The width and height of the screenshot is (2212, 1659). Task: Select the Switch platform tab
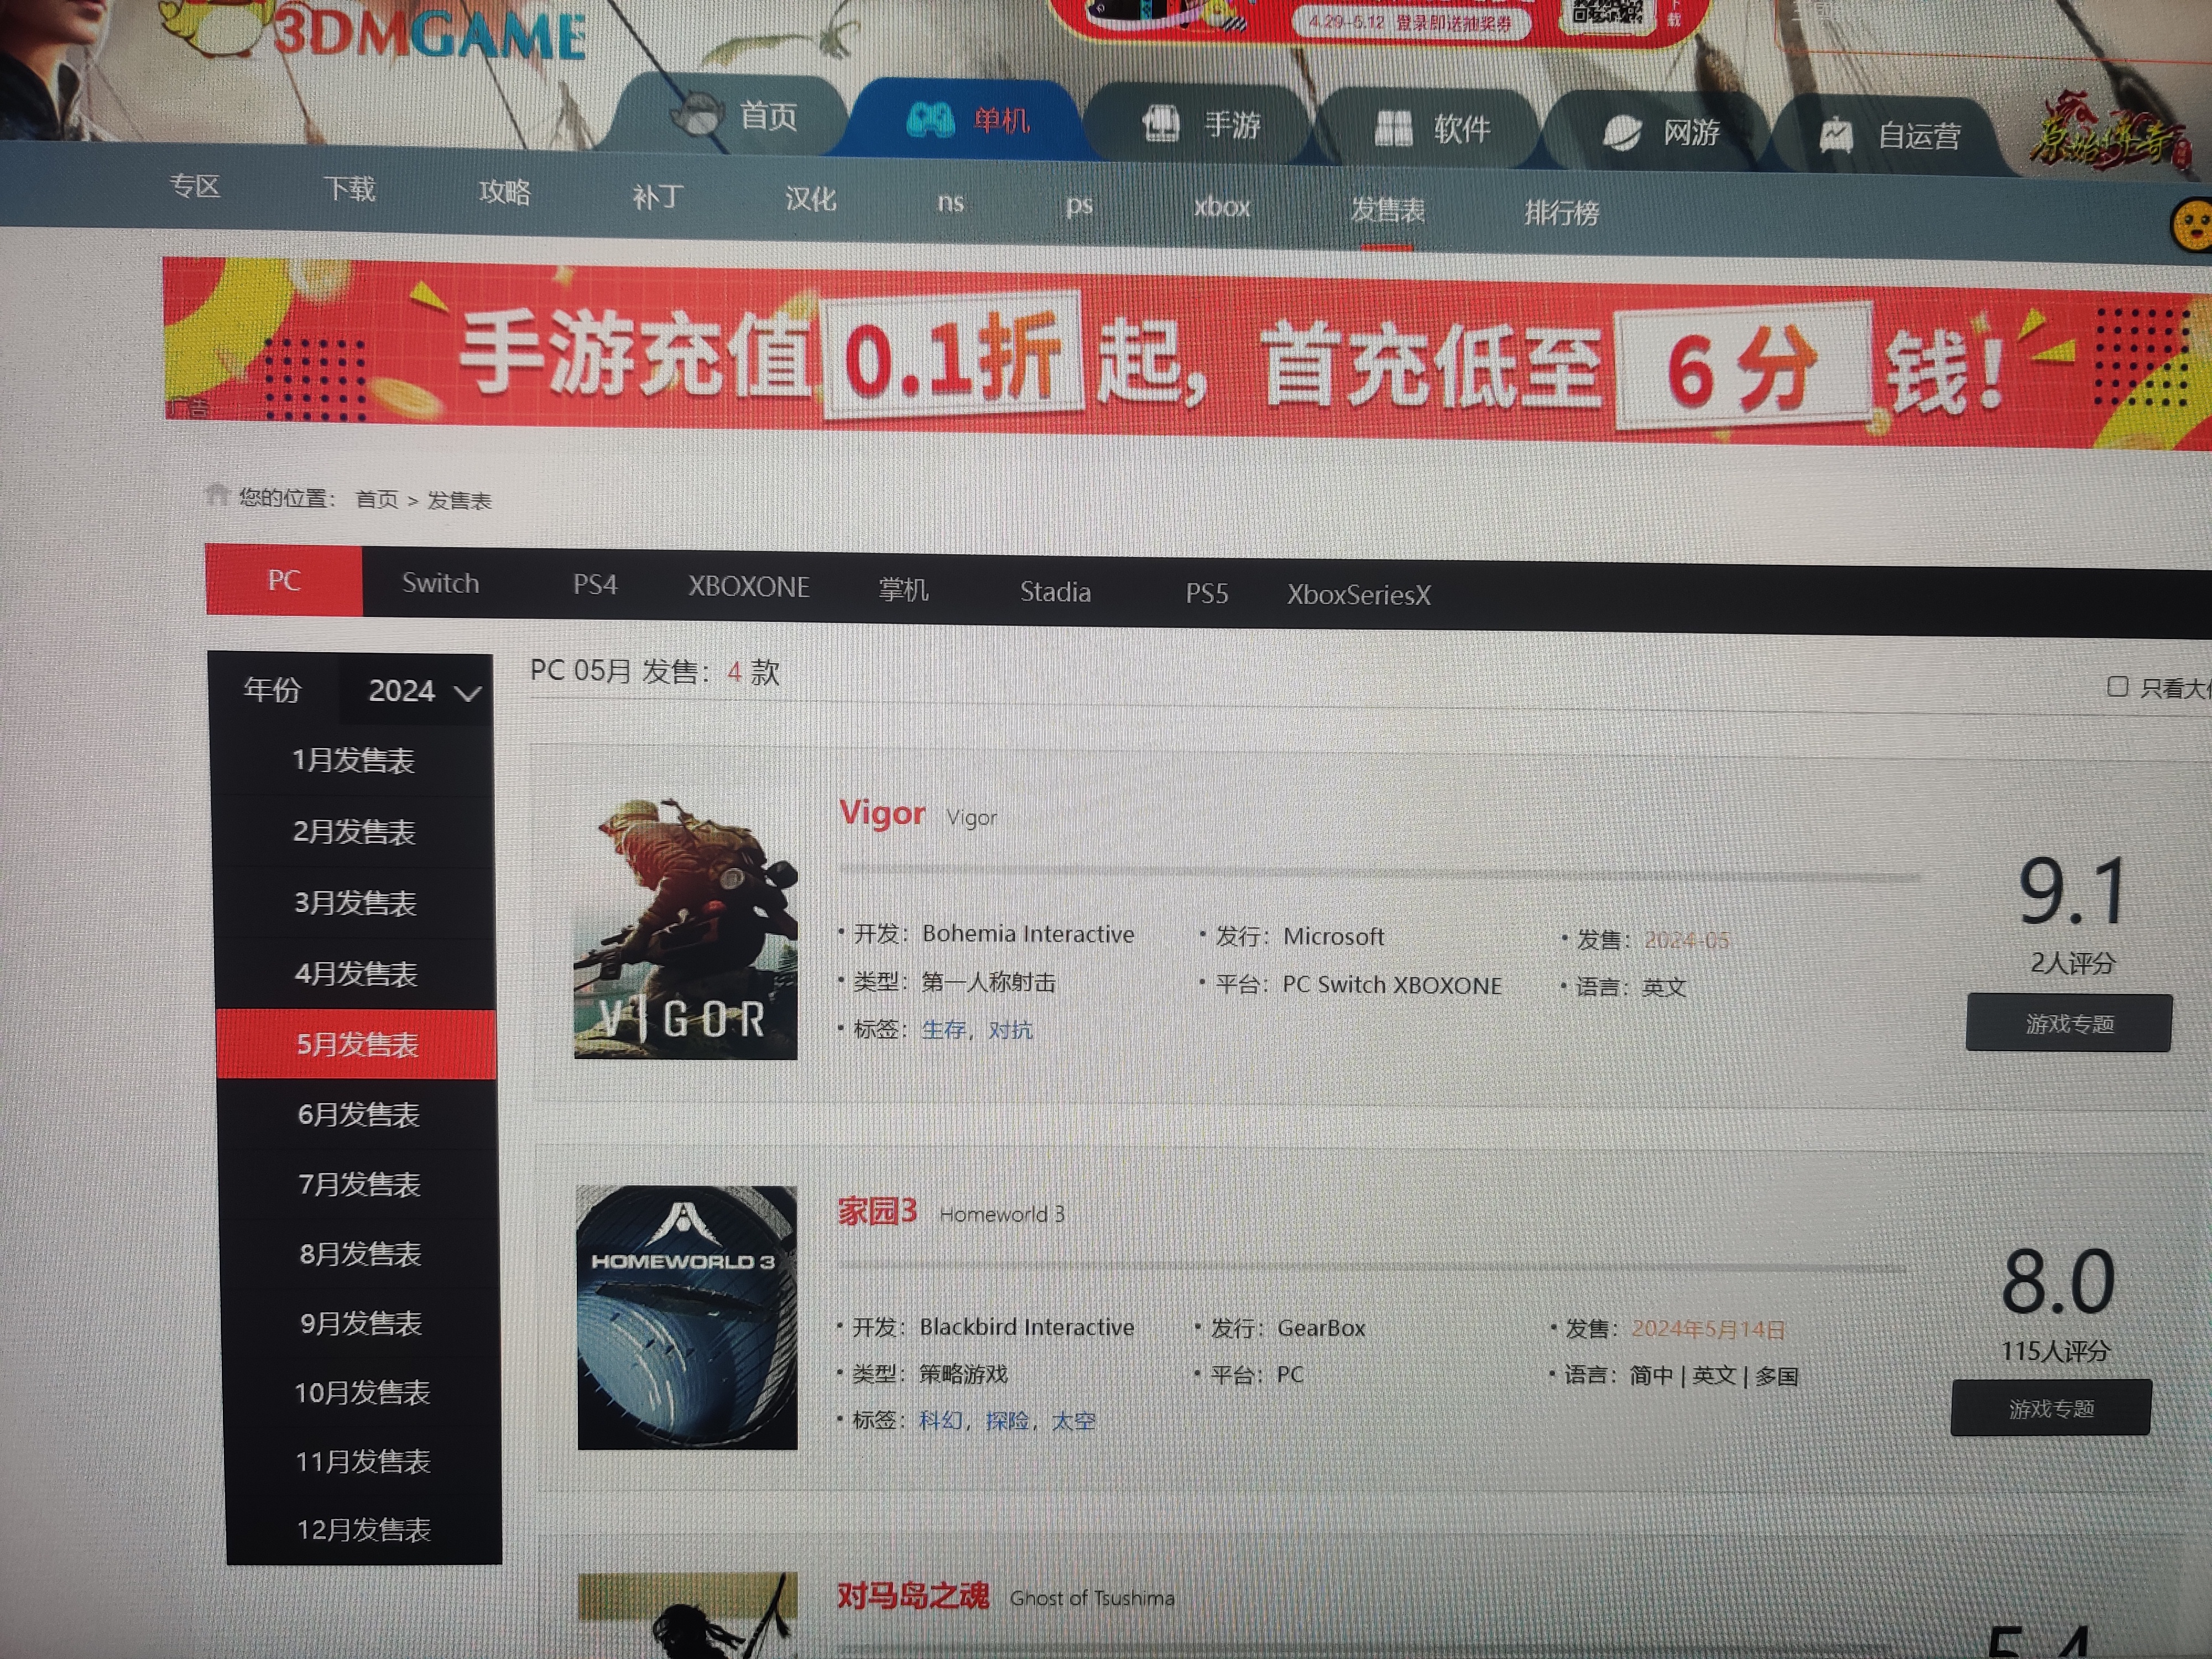[x=440, y=583]
